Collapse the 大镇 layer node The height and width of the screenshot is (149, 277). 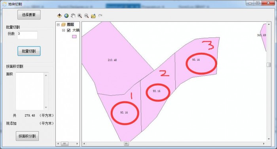click(x=63, y=30)
